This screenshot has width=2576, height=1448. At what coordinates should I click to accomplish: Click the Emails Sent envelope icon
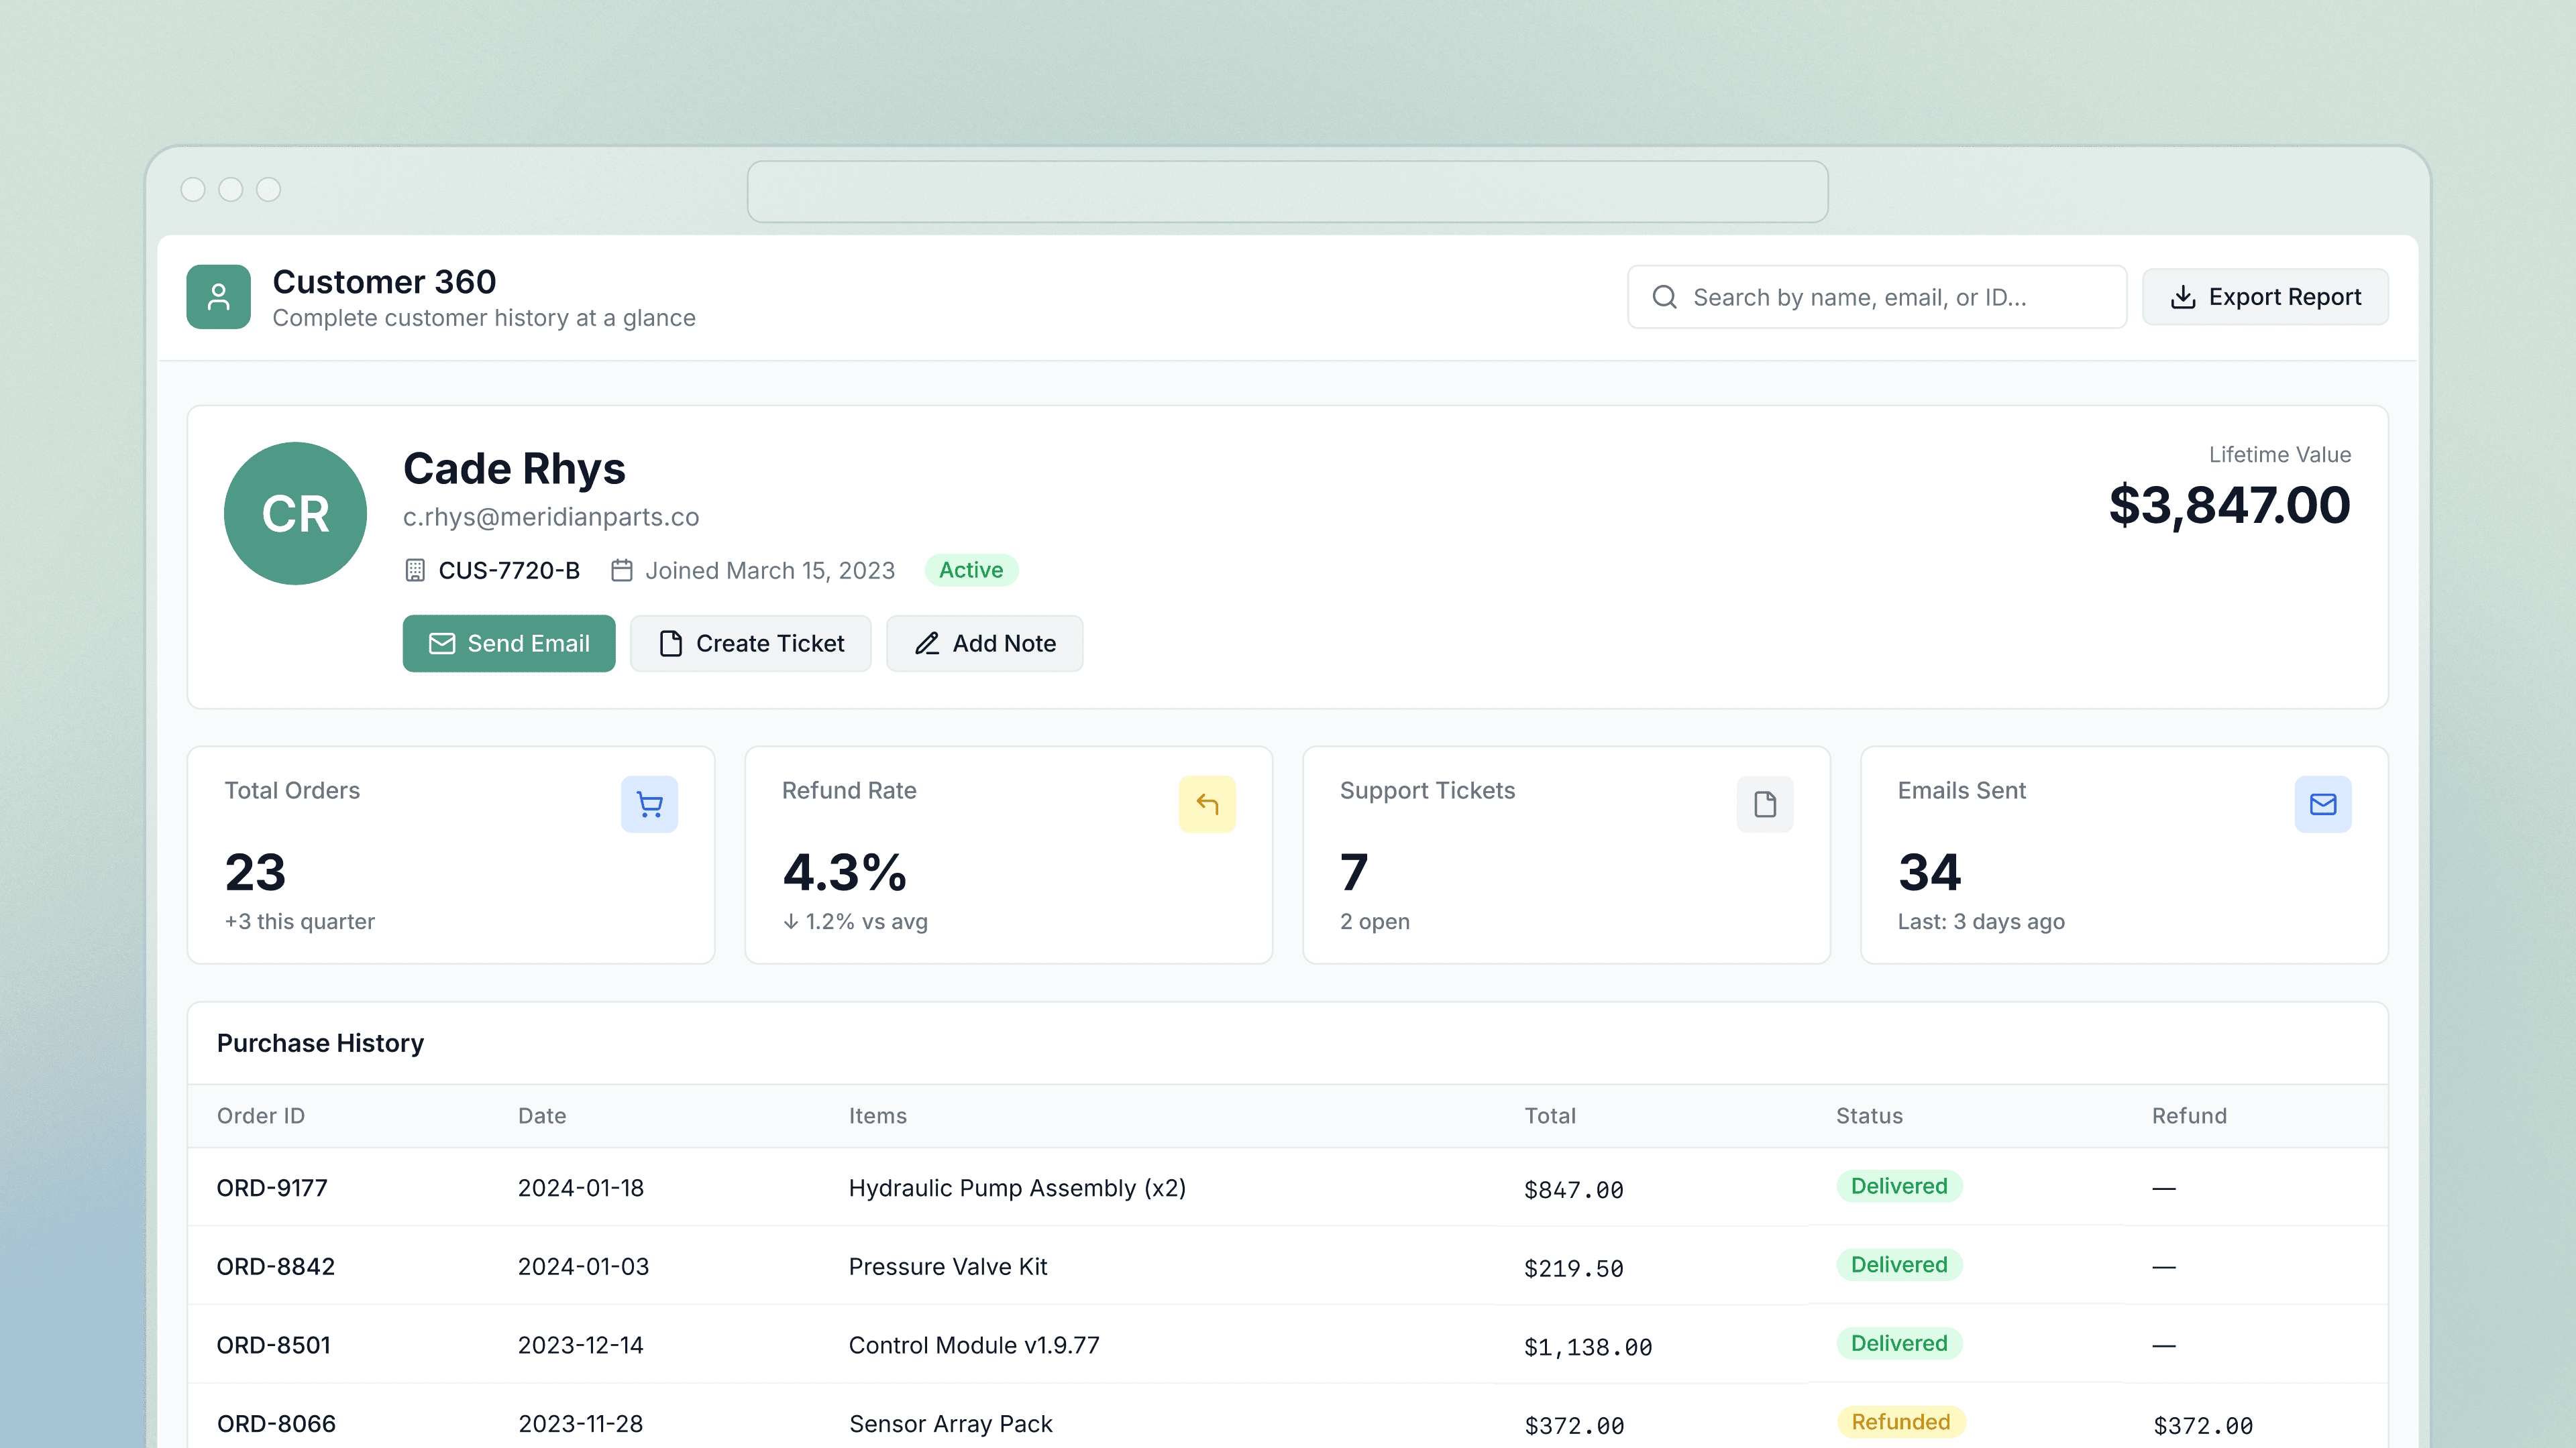tap(2323, 804)
